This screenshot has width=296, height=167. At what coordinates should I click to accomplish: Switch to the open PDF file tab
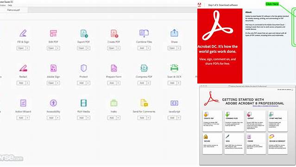point(13,10)
